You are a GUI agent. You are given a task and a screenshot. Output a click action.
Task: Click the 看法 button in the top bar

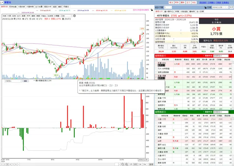click(x=171, y=3)
